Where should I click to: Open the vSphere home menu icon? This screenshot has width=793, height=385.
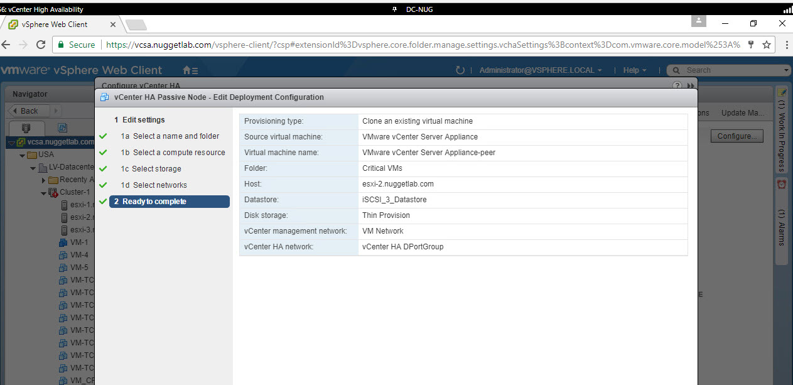(190, 70)
